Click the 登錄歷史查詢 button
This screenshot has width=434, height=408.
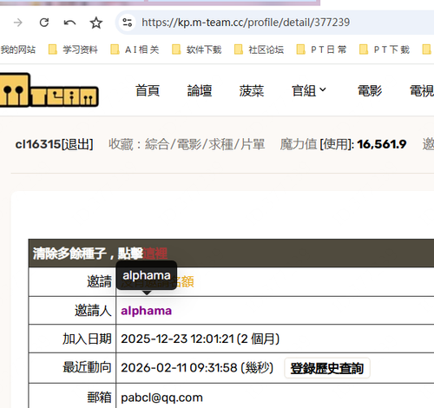click(x=327, y=368)
